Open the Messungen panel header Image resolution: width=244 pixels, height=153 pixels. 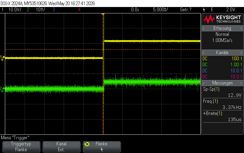point(222,83)
